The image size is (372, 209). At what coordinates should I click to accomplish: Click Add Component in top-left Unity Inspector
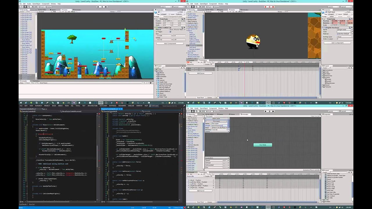170,44
